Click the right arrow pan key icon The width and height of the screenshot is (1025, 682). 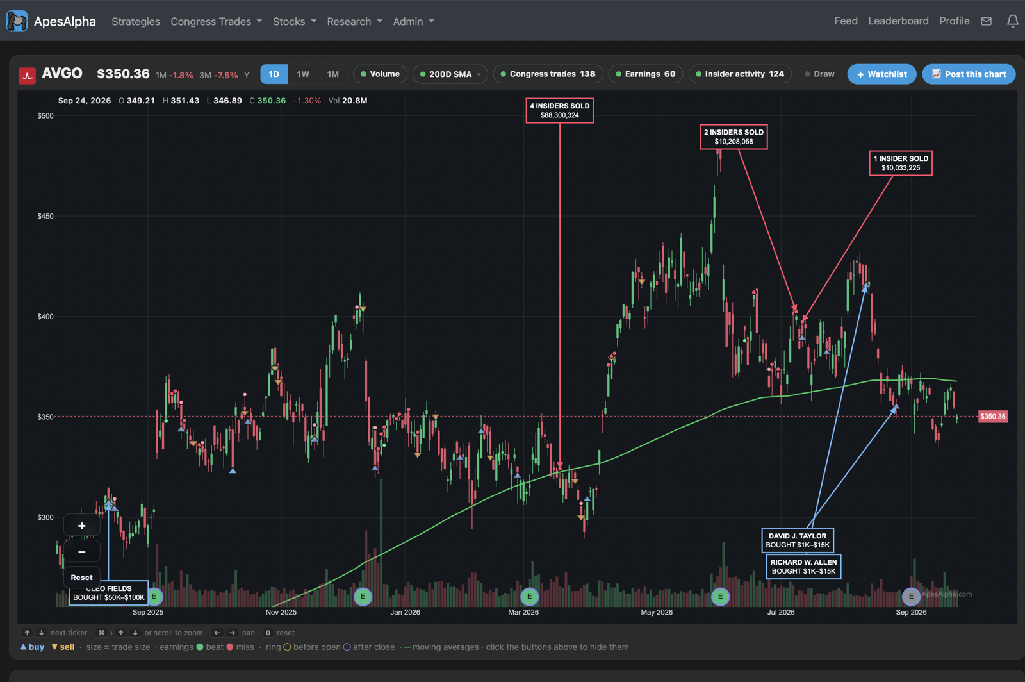coord(232,633)
